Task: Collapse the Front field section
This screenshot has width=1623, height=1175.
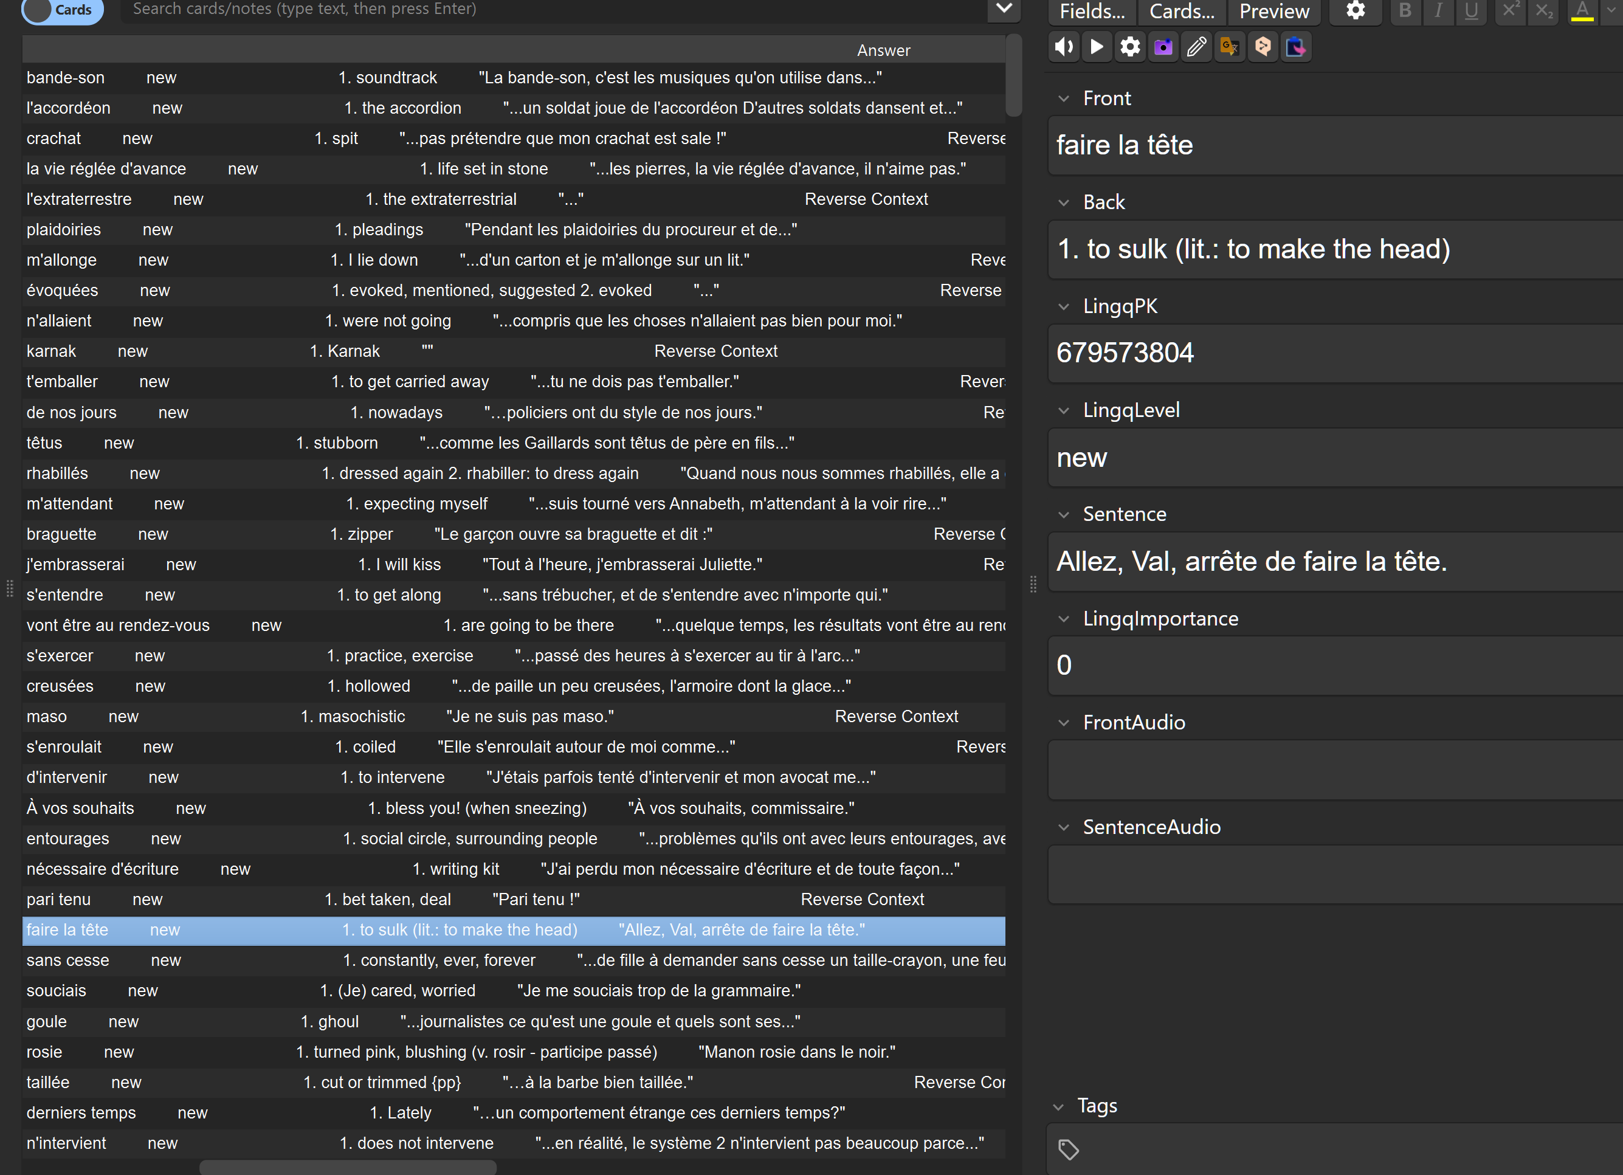Action: point(1064,98)
